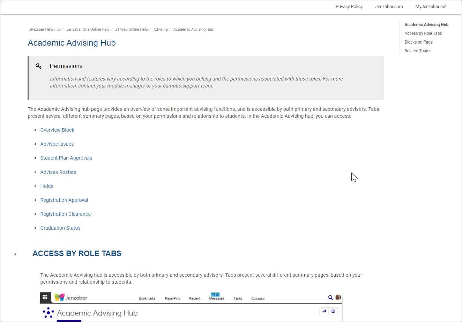The height and width of the screenshot is (322, 462).
Task: Navigate to Jenzabar Help Hub breadcrumb
Action: (x=45, y=30)
